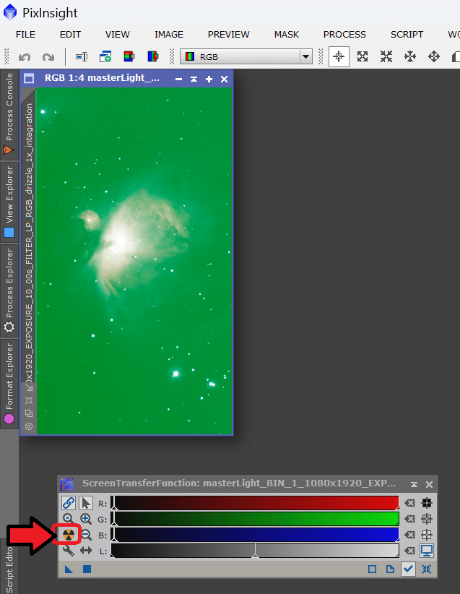Open the EDIT menu
The width and height of the screenshot is (460, 594).
(71, 35)
